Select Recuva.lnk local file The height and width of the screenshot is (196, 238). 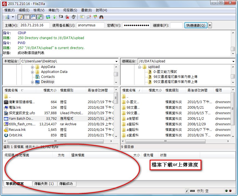pos(58,130)
